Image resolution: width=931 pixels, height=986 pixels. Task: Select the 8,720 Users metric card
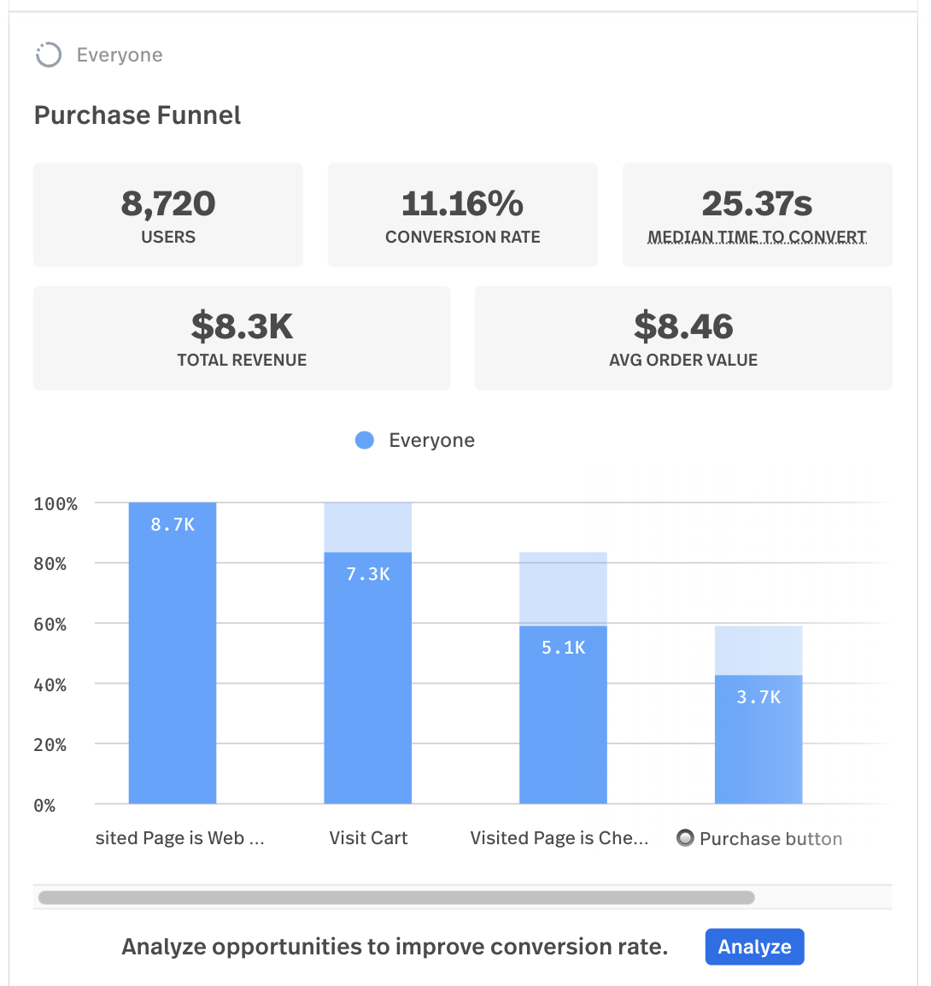pyautogui.click(x=168, y=214)
